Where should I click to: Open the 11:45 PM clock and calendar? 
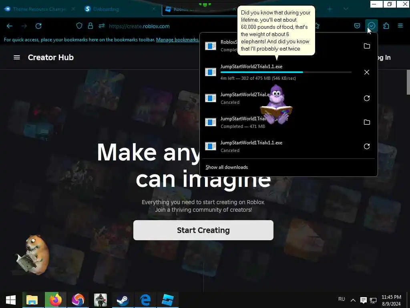coord(391,300)
